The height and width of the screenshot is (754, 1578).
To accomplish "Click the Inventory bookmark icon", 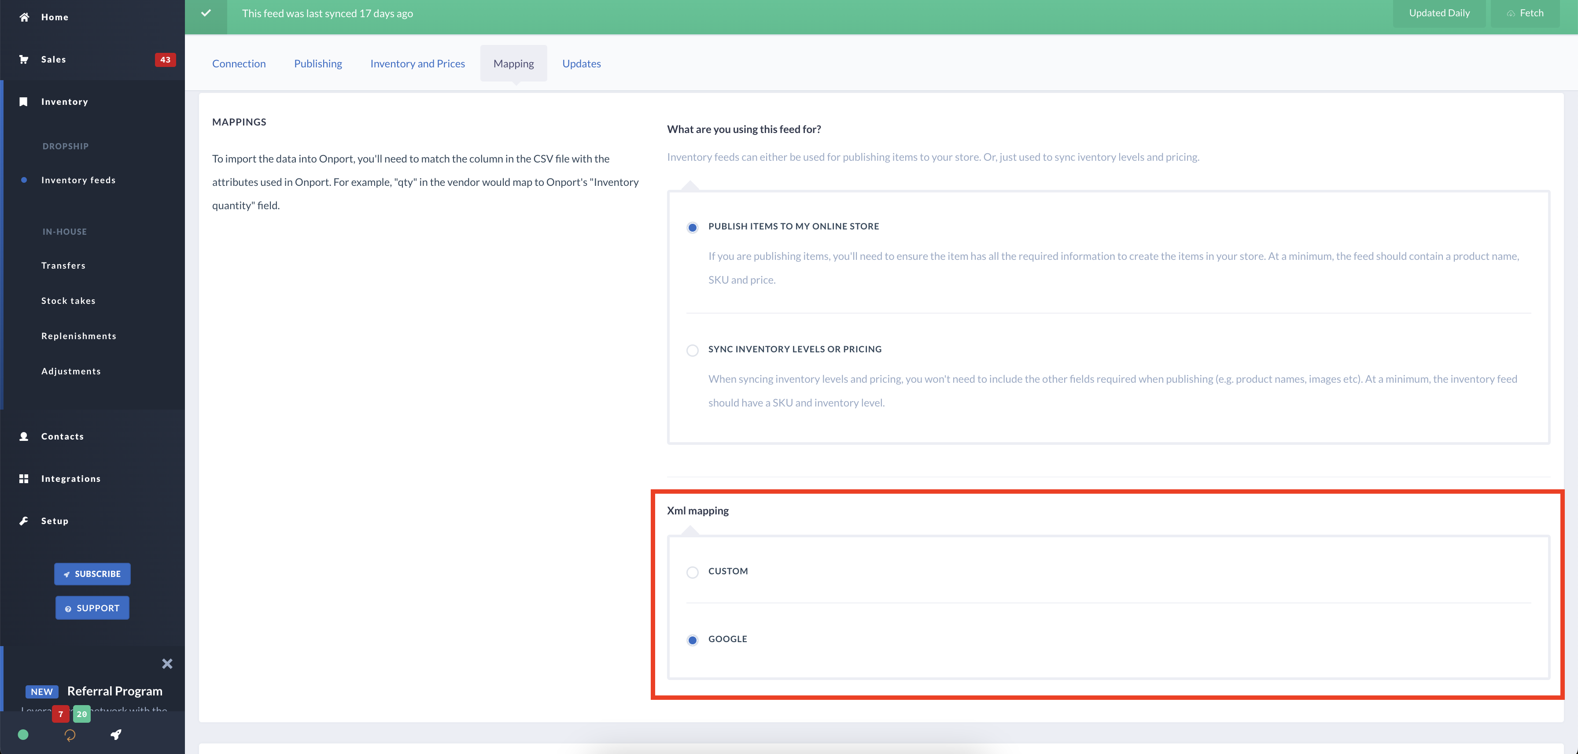I will click(x=23, y=102).
